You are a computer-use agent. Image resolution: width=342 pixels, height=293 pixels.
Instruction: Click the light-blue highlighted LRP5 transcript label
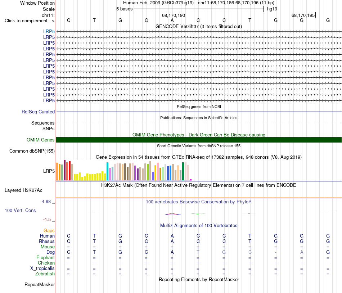pyautogui.click(x=49, y=31)
